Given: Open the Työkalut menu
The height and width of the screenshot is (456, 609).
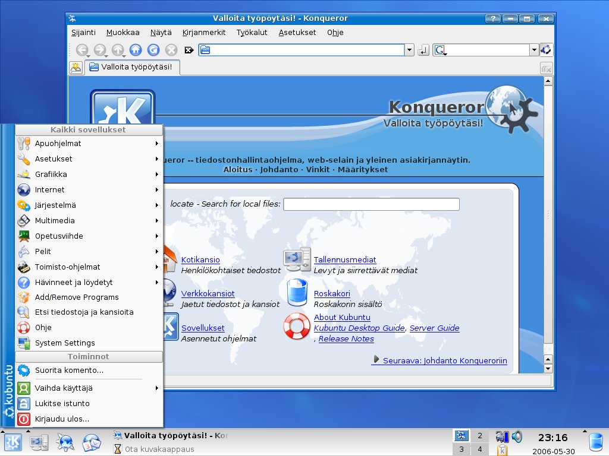Looking at the screenshot, I should [x=252, y=33].
